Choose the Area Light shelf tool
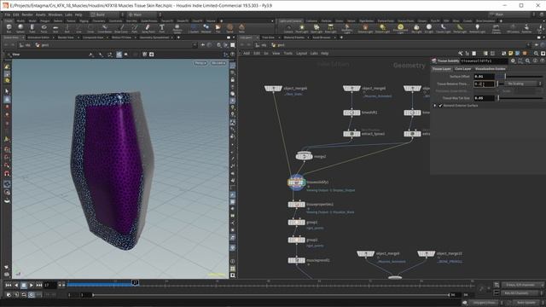 [330, 28]
